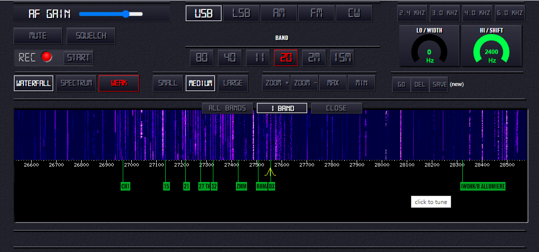The width and height of the screenshot is (539, 252).
Task: Zoom in with ZOOM +
Action: point(276,83)
